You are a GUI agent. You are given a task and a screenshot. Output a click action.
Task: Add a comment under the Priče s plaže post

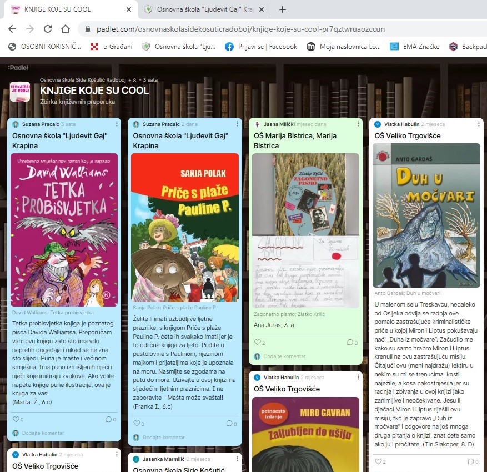point(164,437)
